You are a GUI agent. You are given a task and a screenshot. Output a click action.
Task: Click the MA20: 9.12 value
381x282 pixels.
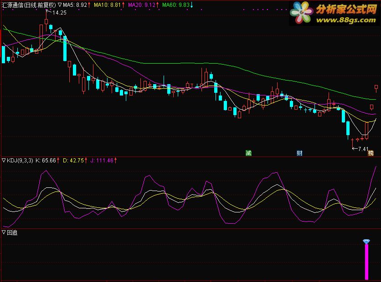[141, 5]
